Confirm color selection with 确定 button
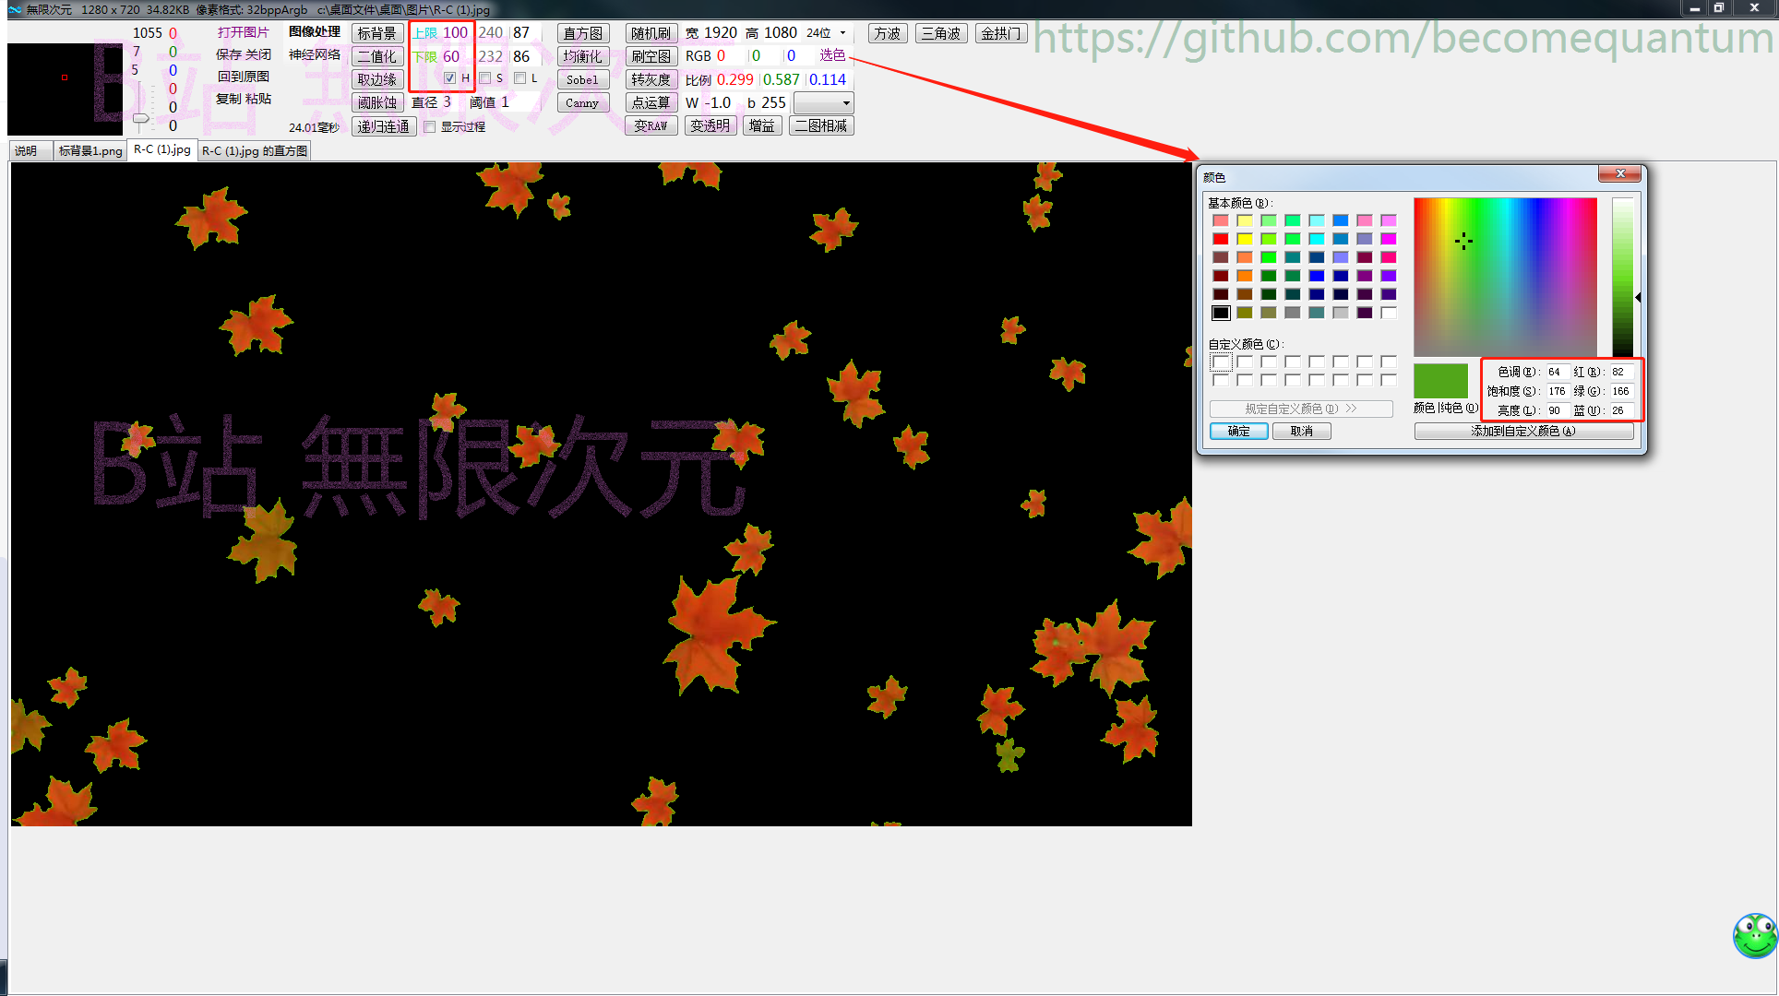 1238,431
